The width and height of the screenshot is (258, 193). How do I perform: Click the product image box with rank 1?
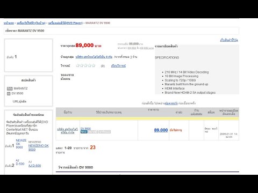pos(28,55)
